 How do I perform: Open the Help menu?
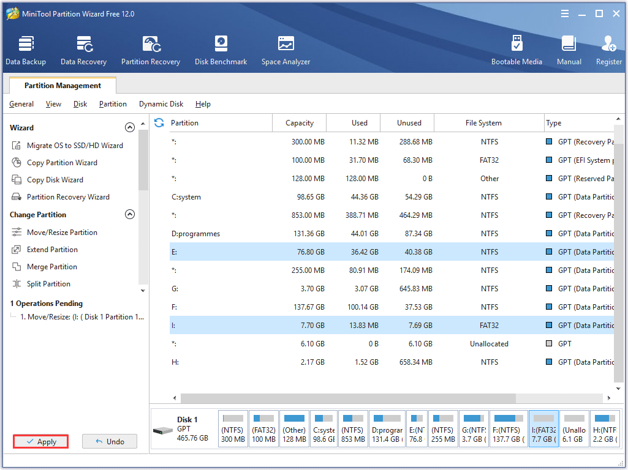203,104
